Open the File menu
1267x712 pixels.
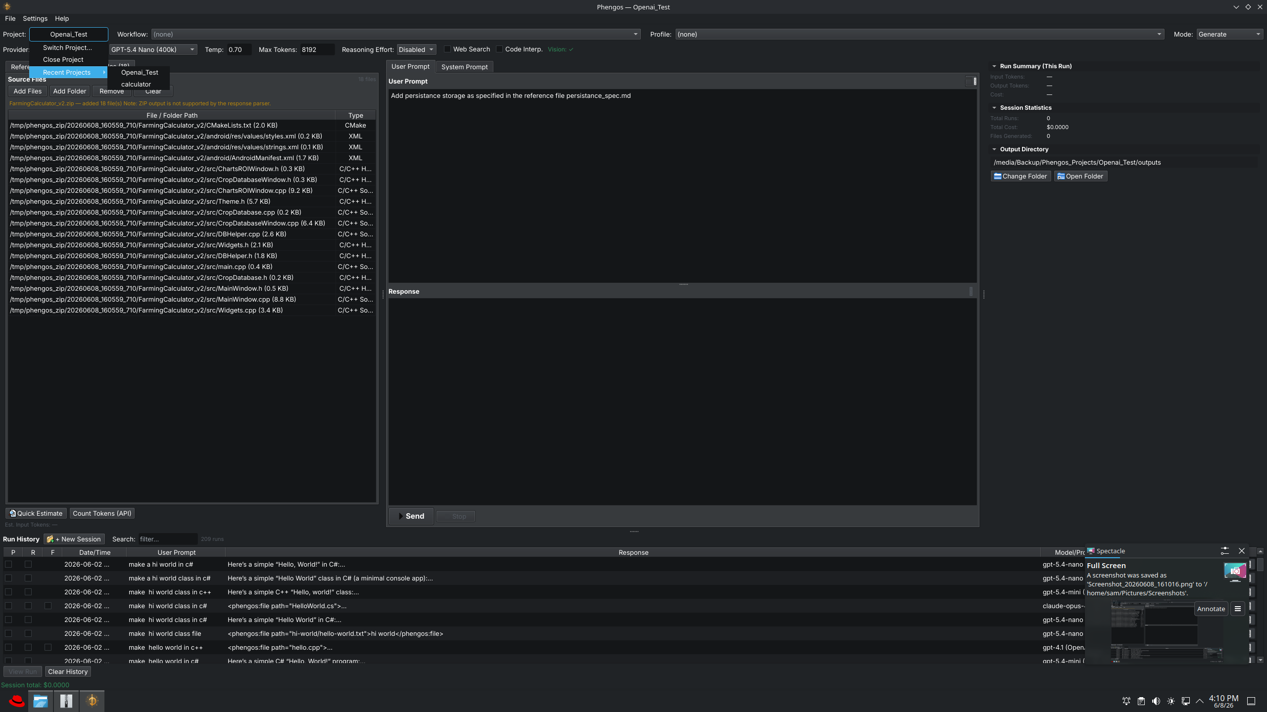(x=10, y=18)
